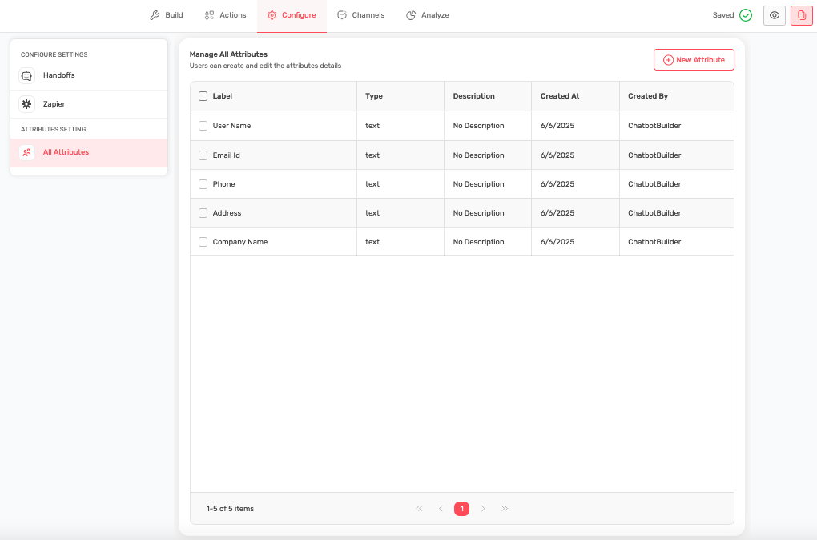Click the Created At column header
Viewport: 817px width, 540px height.
[x=560, y=96]
